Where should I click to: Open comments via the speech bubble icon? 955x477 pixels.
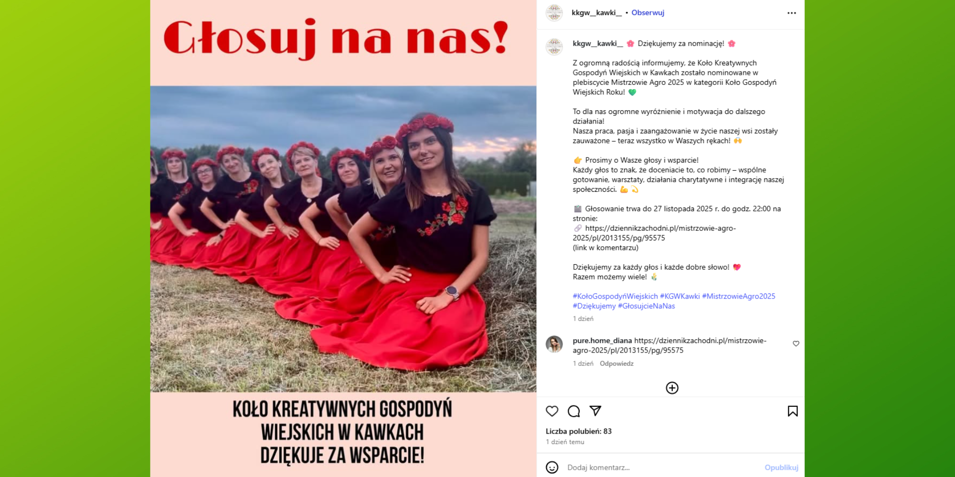(573, 411)
